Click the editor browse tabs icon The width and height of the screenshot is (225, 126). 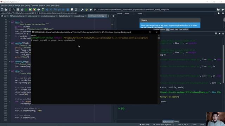click(2, 16)
